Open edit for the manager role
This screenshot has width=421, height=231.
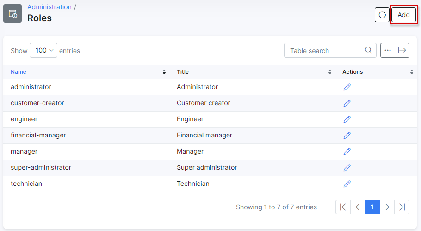coord(347,152)
